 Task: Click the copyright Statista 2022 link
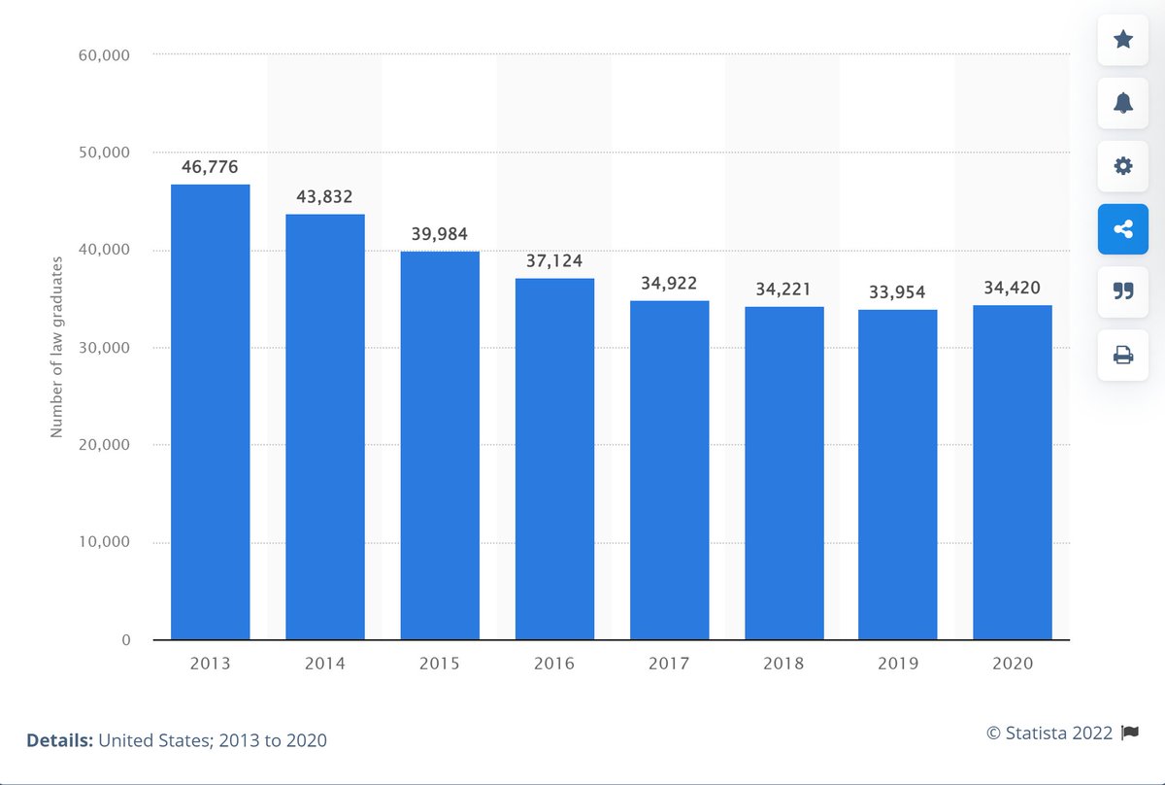pos(1049,733)
